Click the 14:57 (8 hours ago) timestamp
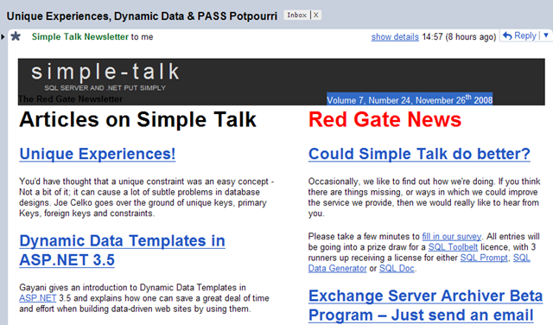 point(459,36)
